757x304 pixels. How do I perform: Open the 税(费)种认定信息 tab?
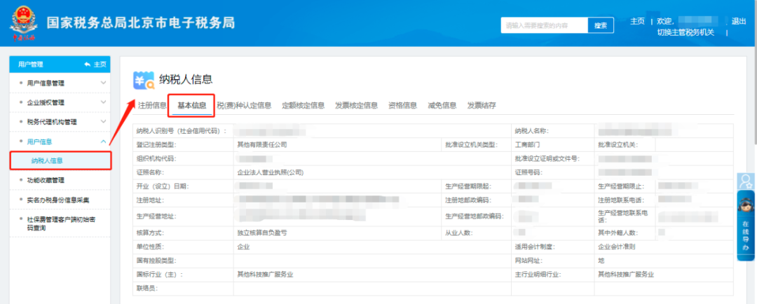[244, 106]
